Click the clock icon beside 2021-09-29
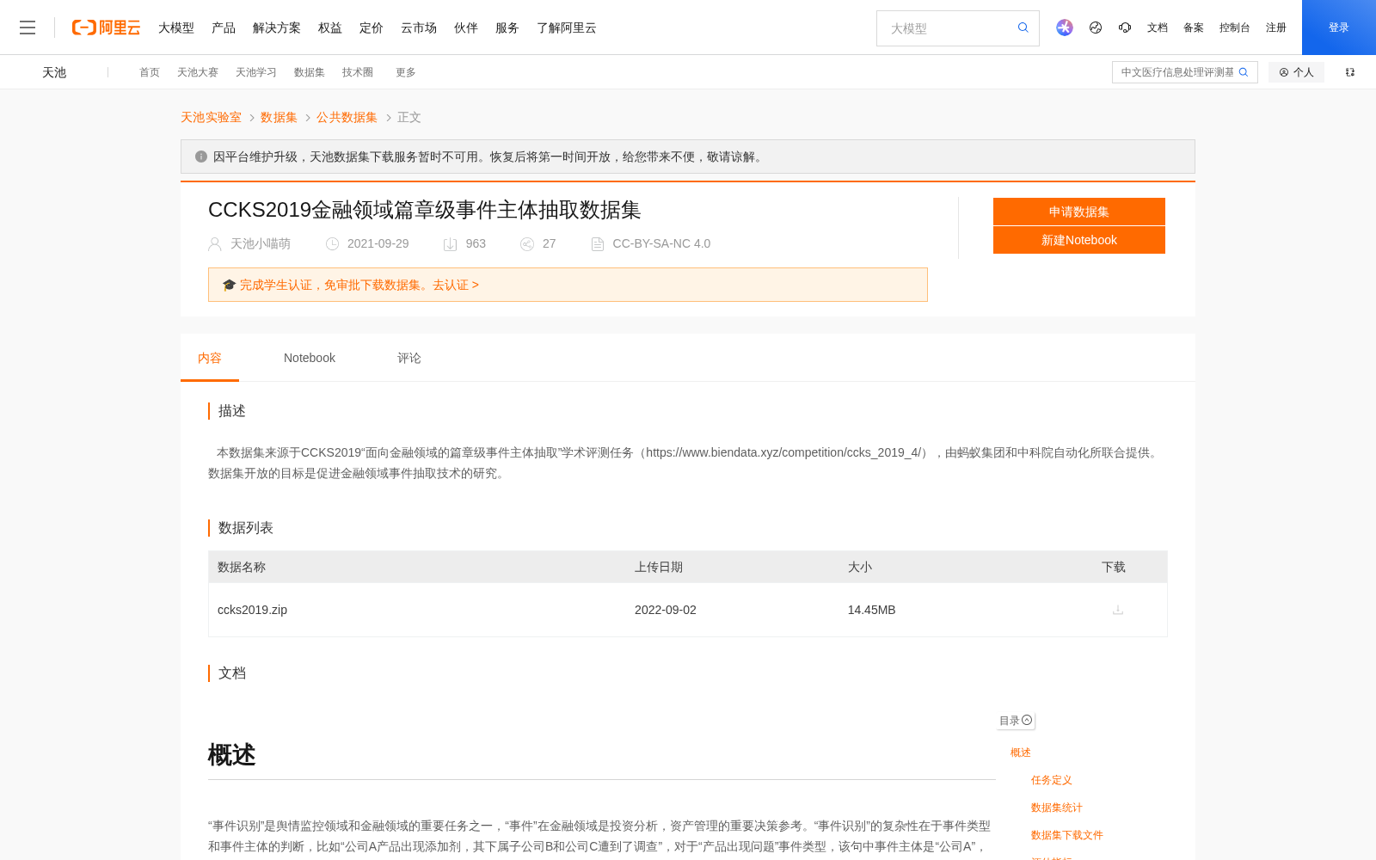 tap(332, 244)
